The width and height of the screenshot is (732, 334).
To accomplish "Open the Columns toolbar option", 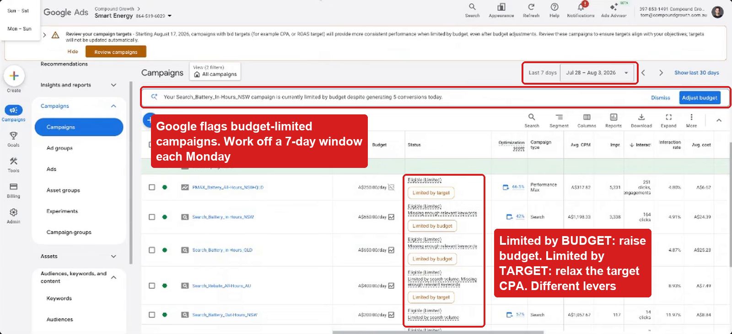I will 587,120.
